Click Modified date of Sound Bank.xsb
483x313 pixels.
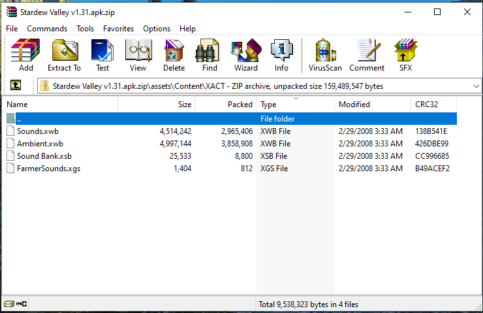point(371,156)
